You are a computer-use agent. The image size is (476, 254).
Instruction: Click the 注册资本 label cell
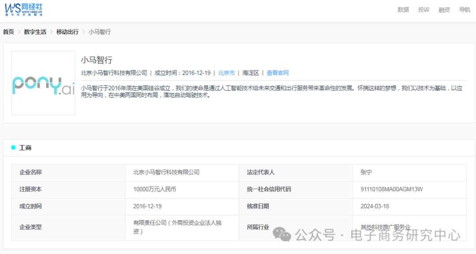tap(68, 189)
